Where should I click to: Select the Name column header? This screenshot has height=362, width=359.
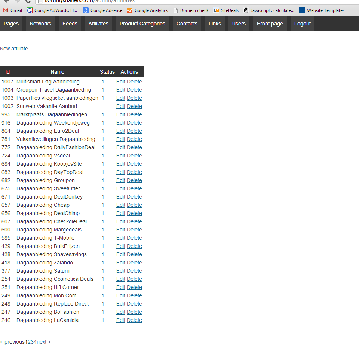click(58, 72)
